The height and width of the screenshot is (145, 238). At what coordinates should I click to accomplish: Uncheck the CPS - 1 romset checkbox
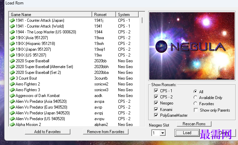click(x=156, y=91)
